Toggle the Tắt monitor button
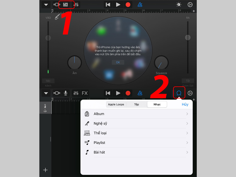Viewport: 236px width, 177px height. click(x=188, y=81)
